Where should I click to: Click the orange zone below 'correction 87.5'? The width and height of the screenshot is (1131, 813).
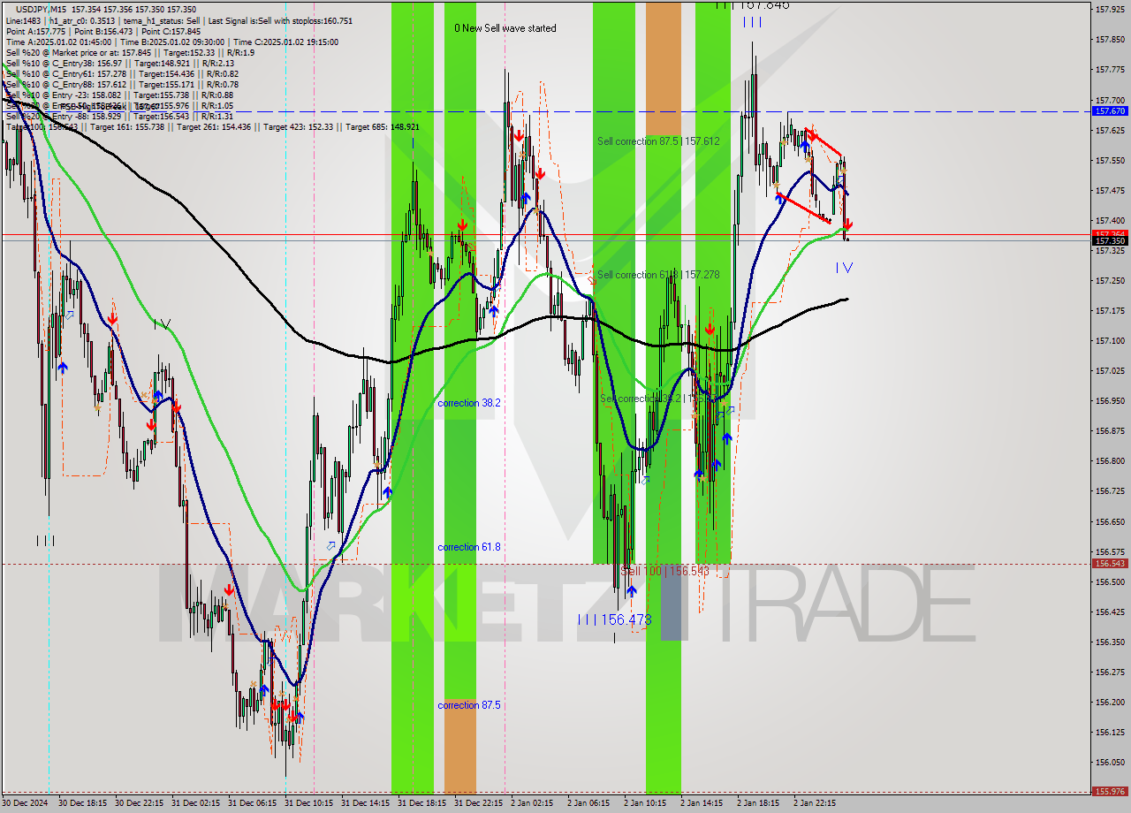click(x=460, y=748)
